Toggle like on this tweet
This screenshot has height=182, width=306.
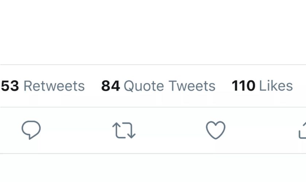click(x=216, y=130)
